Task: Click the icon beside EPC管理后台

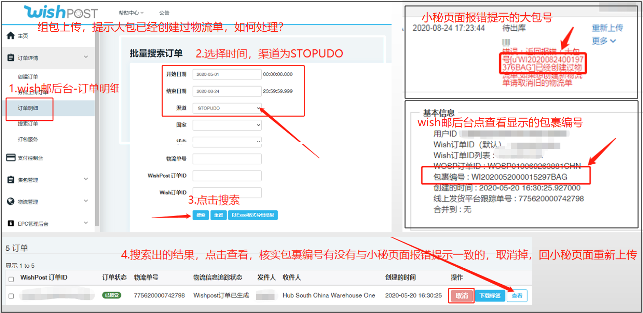Action: click(x=11, y=223)
